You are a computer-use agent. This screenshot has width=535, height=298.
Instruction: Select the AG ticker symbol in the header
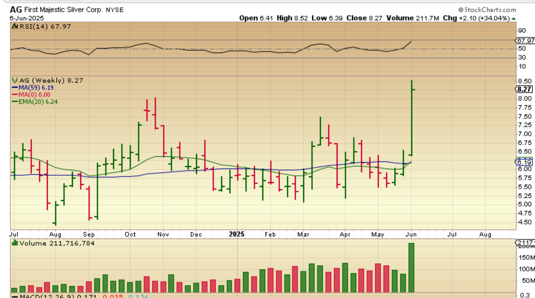click(x=16, y=10)
